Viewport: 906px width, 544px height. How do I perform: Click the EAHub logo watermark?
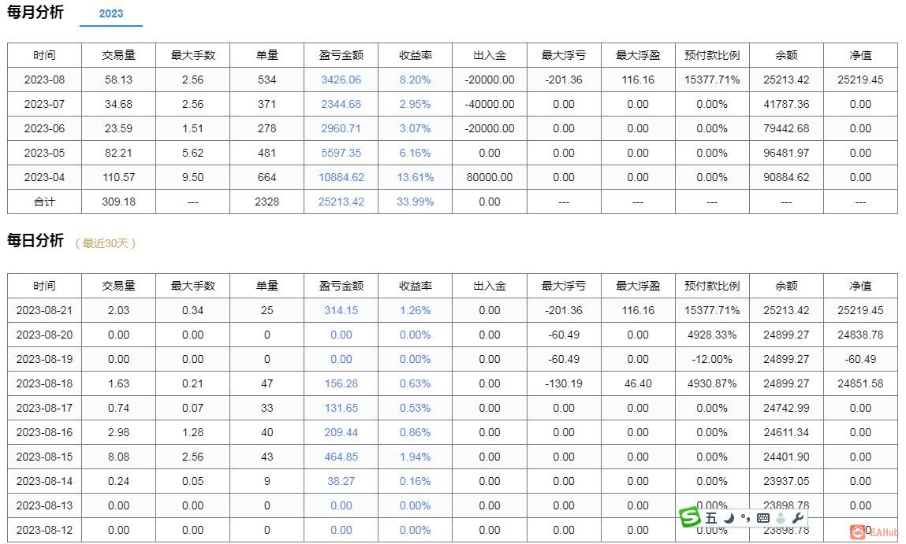tap(870, 532)
